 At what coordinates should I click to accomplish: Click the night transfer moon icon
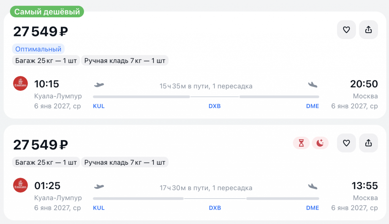[x=320, y=143]
